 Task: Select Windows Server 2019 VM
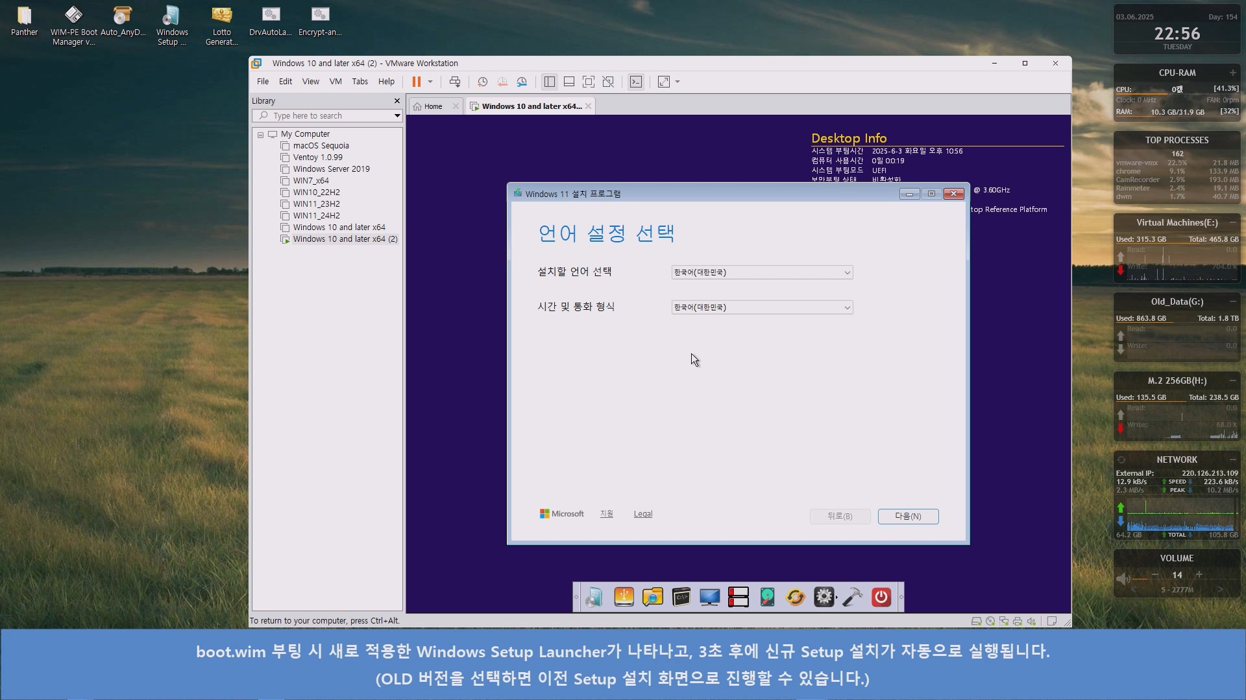331,169
